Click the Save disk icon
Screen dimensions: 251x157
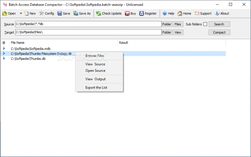(x=60, y=14)
